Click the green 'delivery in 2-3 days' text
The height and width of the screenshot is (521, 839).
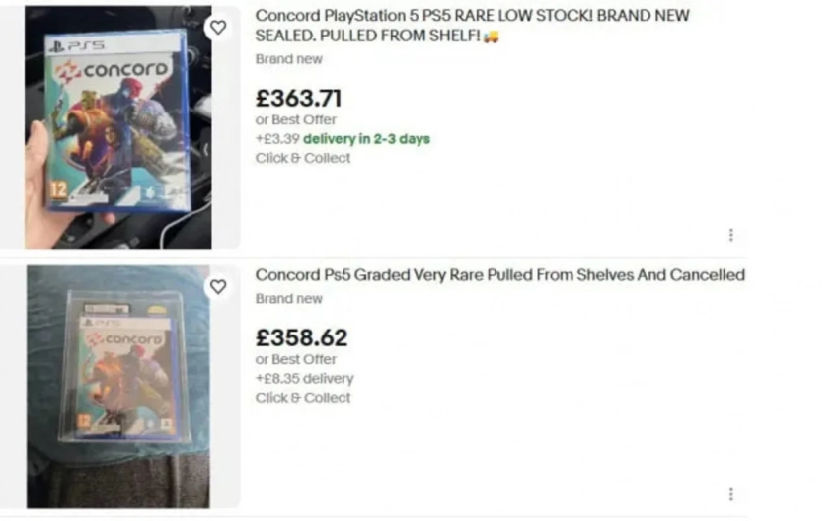(366, 139)
